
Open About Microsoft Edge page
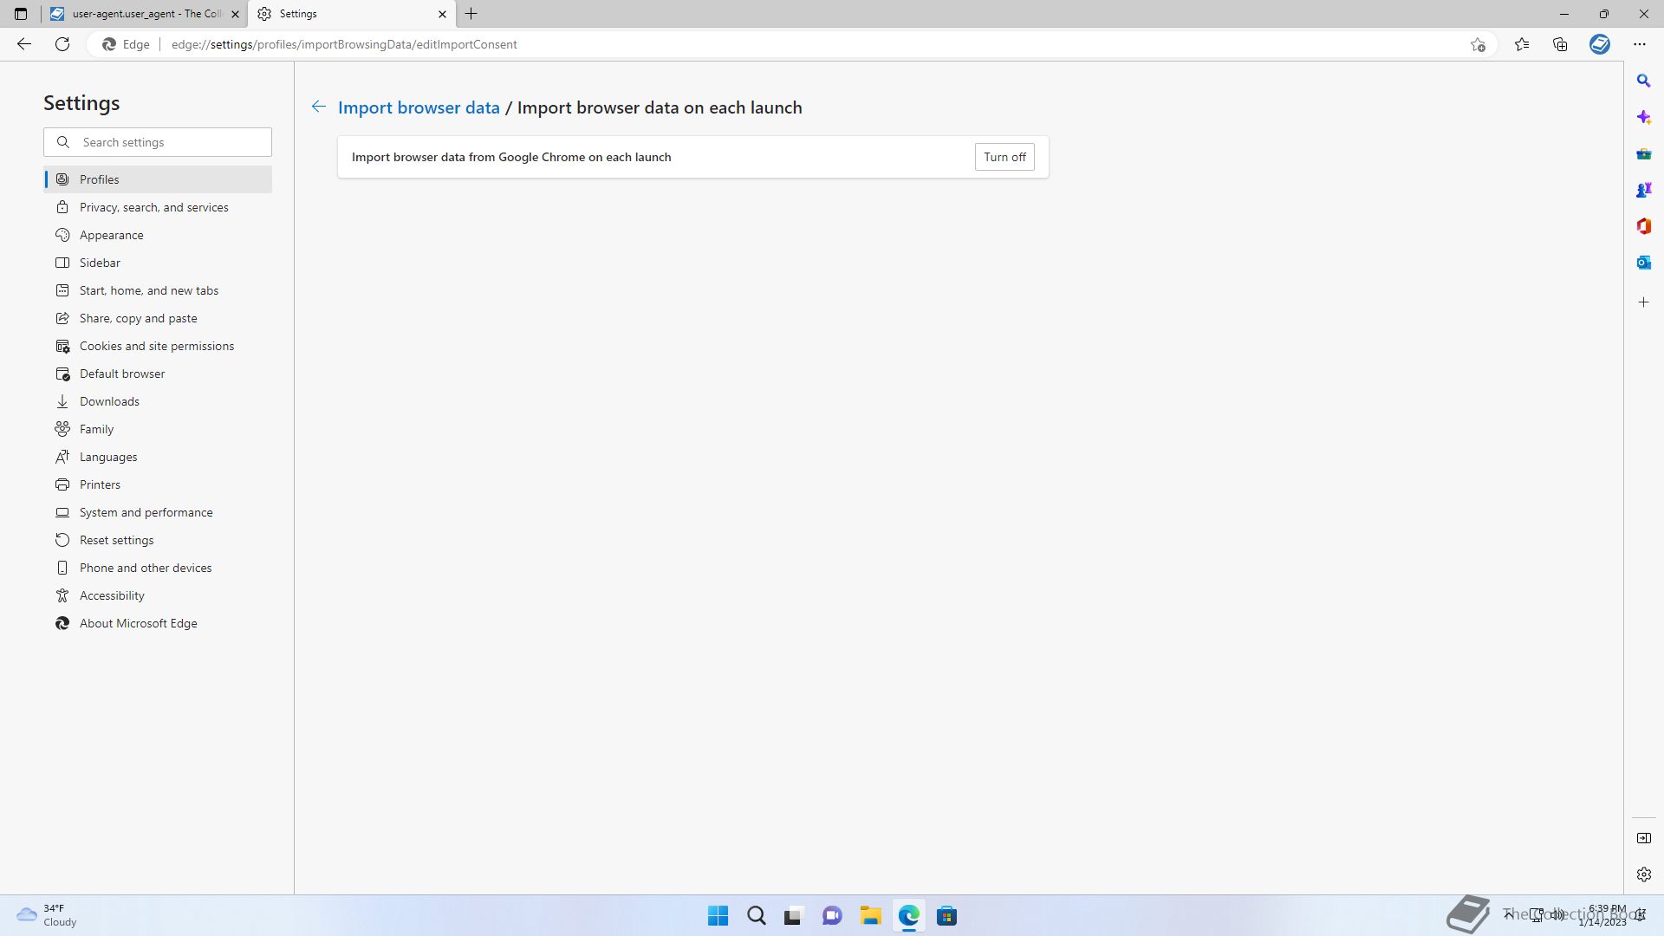158,623
